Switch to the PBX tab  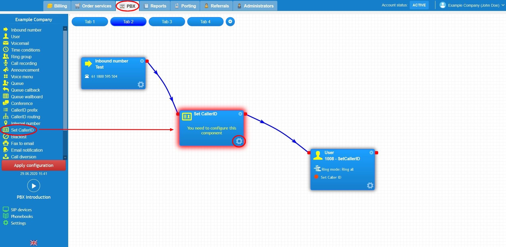pyautogui.click(x=128, y=6)
